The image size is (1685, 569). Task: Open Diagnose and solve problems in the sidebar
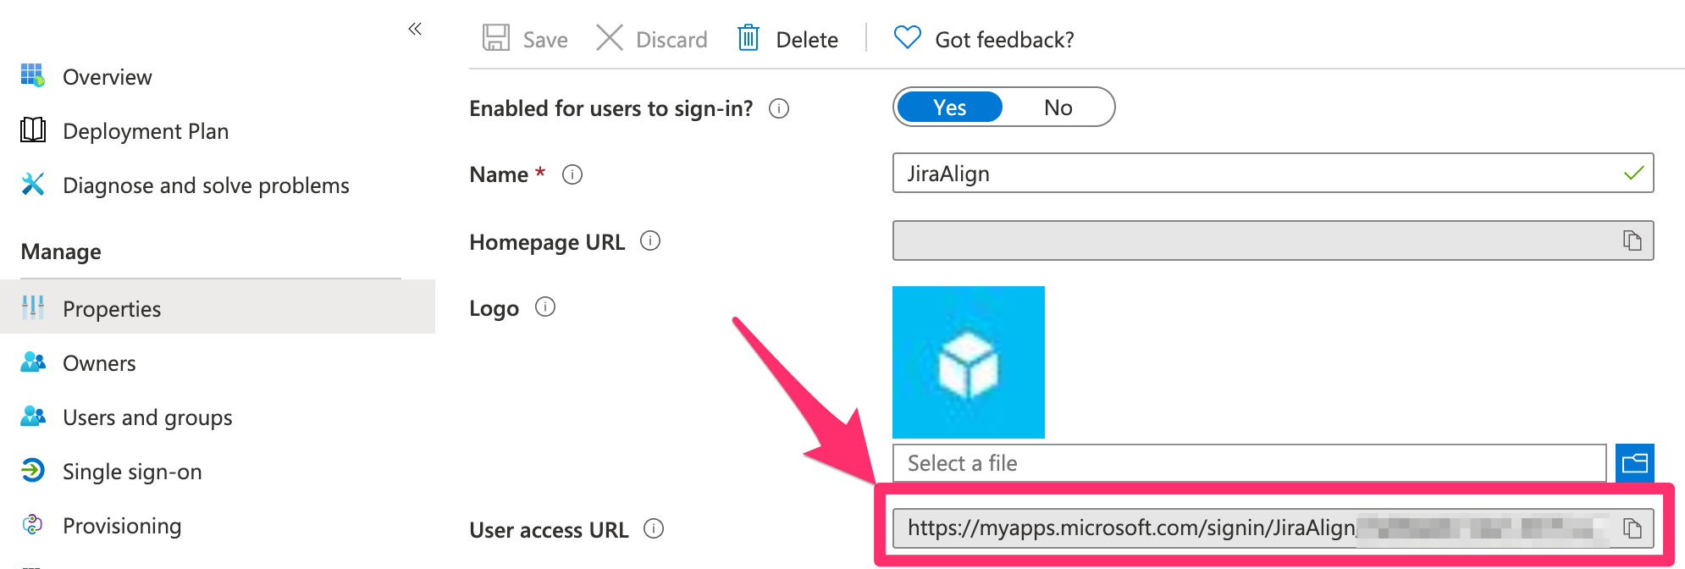tap(206, 185)
